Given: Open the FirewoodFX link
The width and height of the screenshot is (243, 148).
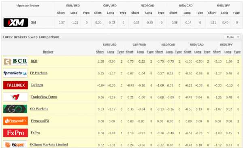Looking at the screenshot, I should click(x=40, y=121).
